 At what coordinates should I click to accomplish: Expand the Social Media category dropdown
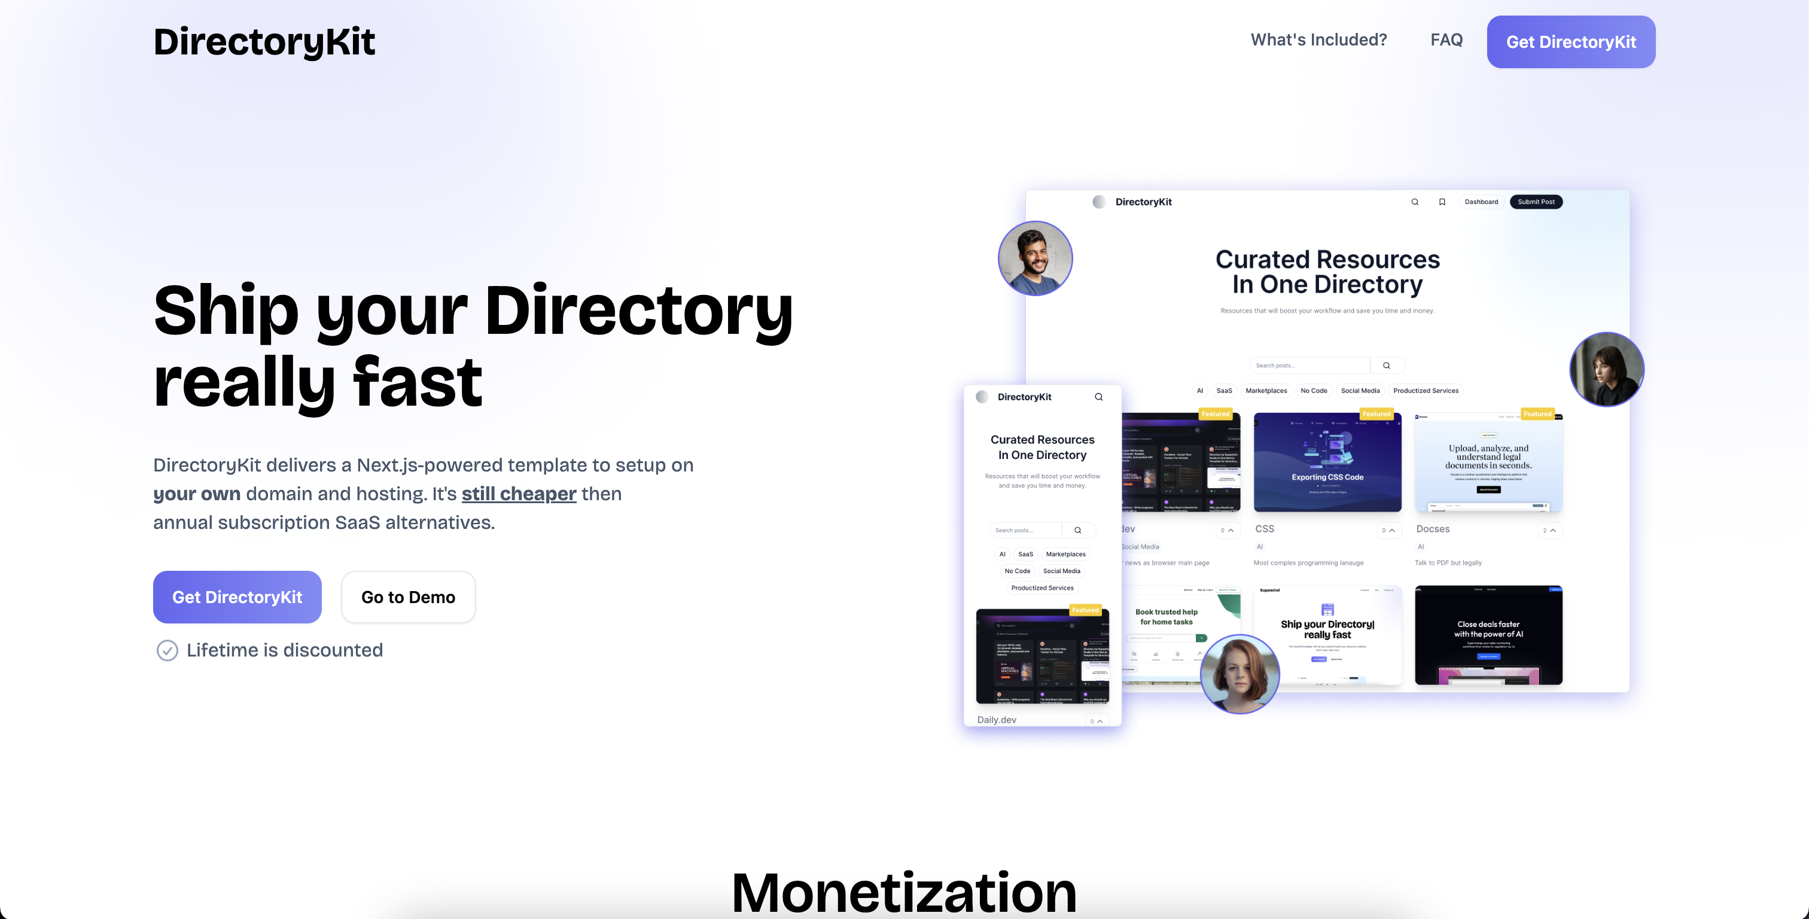click(1061, 571)
